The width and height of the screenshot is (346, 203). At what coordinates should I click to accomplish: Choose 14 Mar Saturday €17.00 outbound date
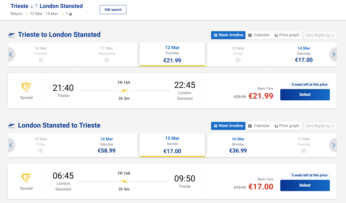[304, 54]
